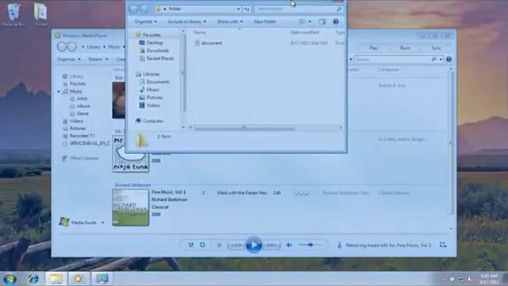
Task: Skip to next track in Media Player
Action: point(271,245)
